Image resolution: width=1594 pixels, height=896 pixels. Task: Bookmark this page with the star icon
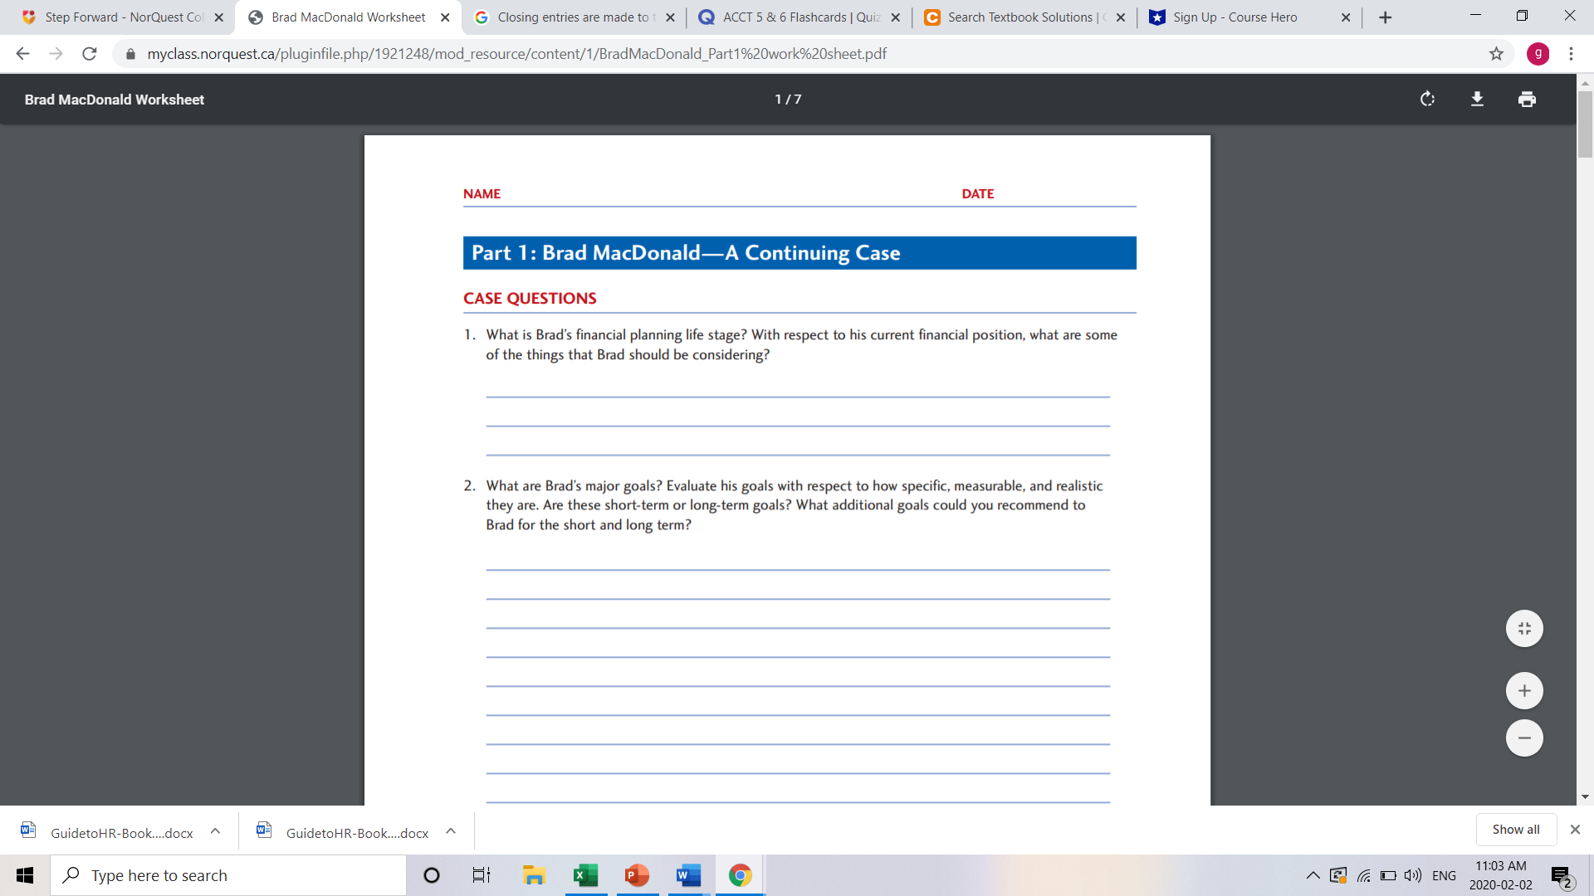[1497, 53]
